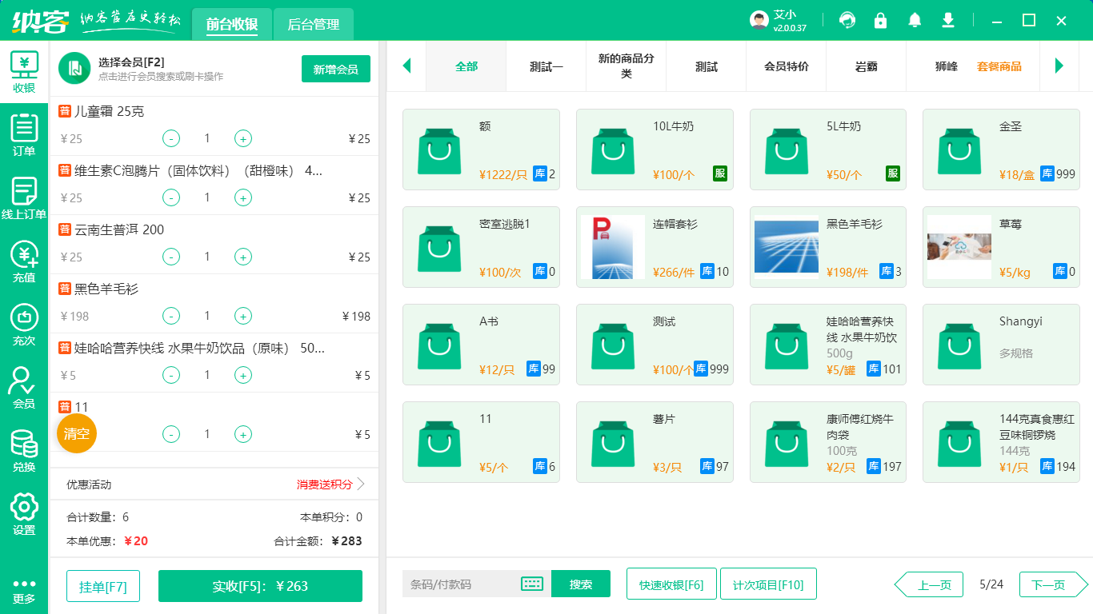Increase quantity of 儿童霜 with the plus button
The height and width of the screenshot is (614, 1093).
pos(243,138)
